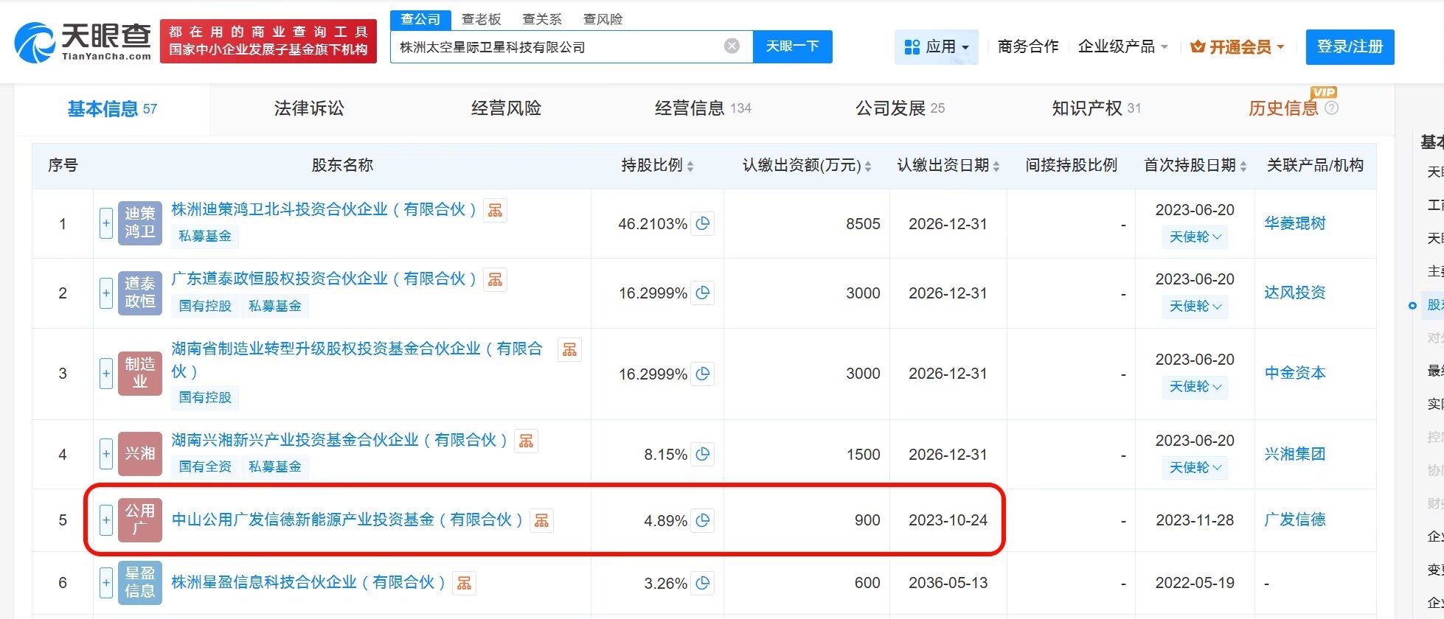This screenshot has height=619, width=1444.
Task: Open equity structure icon for 湖南省制造业转型升级股权投资基金
Action: 569,349
